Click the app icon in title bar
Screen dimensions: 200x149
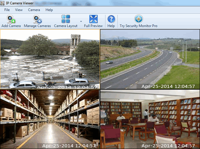[2, 3]
